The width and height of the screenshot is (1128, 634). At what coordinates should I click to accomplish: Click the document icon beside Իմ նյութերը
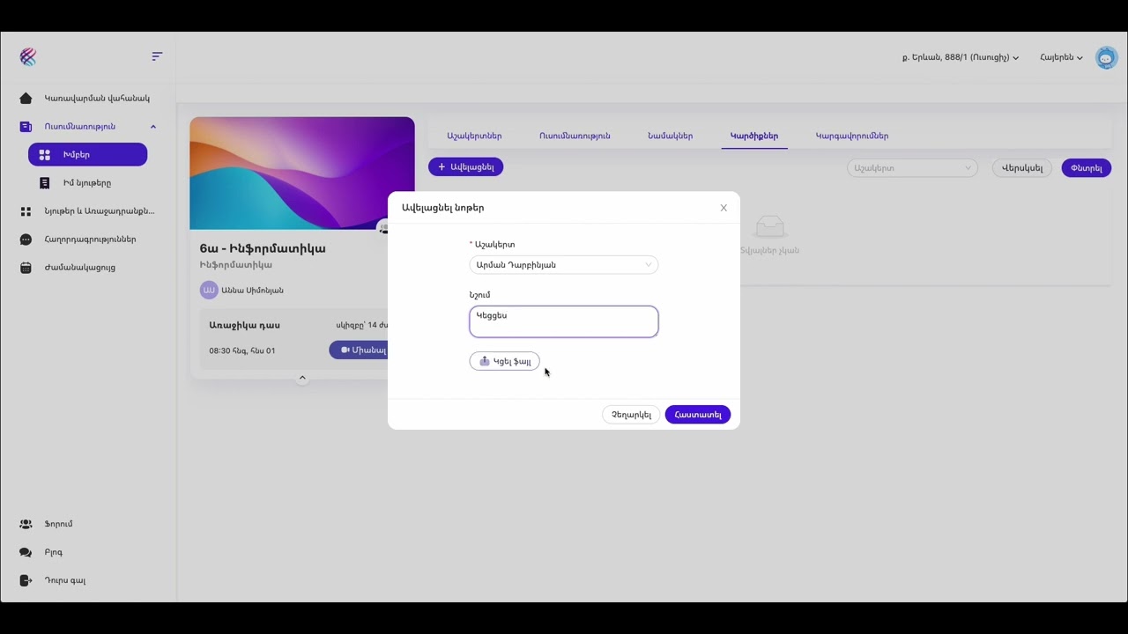point(44,183)
